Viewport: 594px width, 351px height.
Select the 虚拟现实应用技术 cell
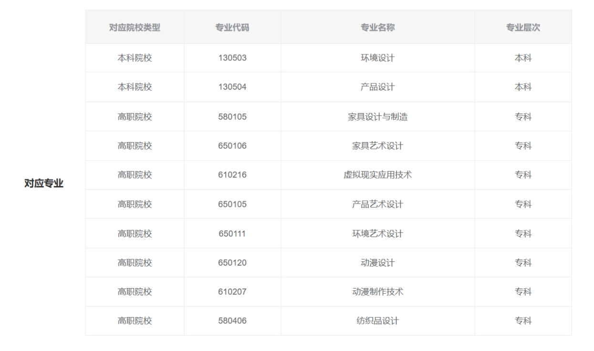377,175
